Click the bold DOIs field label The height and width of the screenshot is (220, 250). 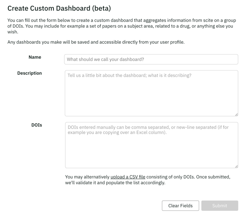[x=37, y=125]
